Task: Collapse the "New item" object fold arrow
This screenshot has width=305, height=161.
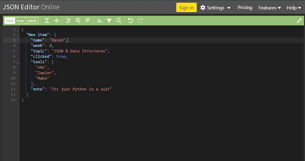Action: click(x=18, y=36)
